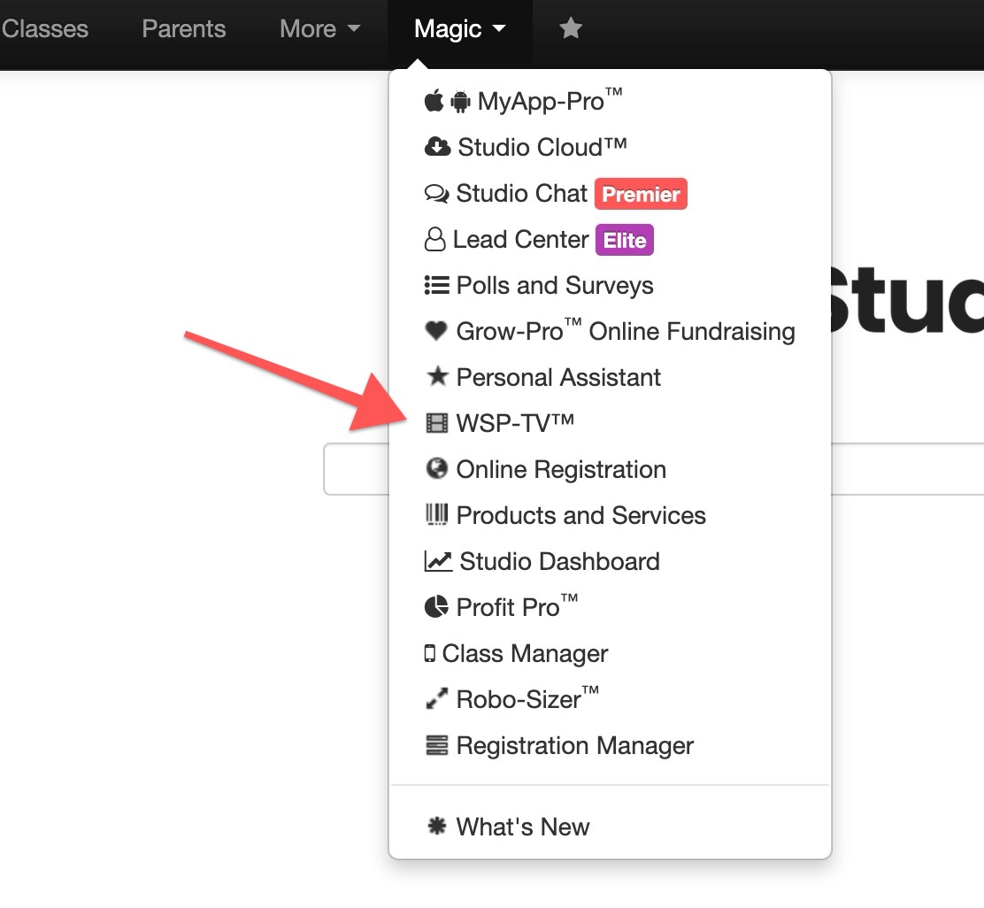Open What's New at menu bottom
The height and width of the screenshot is (908, 984).
coord(610,827)
